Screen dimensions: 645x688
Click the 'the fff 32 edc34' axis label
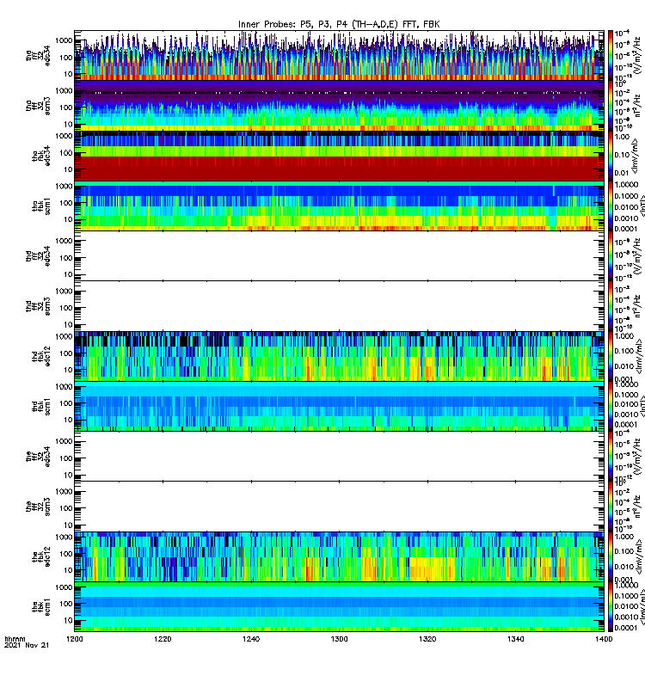pos(38,457)
